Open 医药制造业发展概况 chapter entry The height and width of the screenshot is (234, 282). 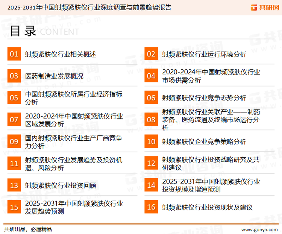[x=54, y=76]
